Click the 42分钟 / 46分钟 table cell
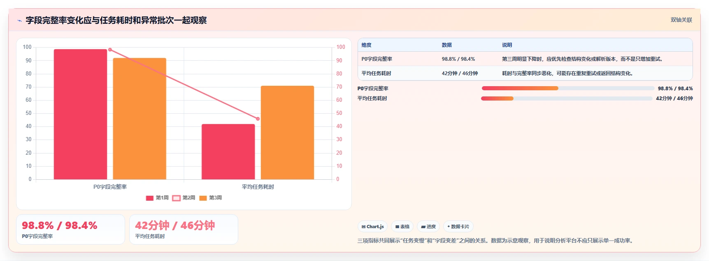 [460, 73]
